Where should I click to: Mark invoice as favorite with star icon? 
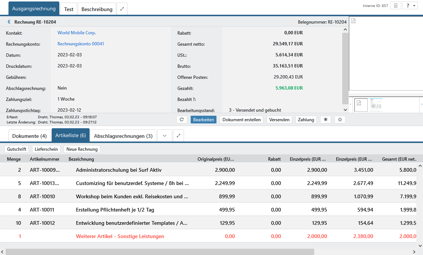(x=340, y=120)
